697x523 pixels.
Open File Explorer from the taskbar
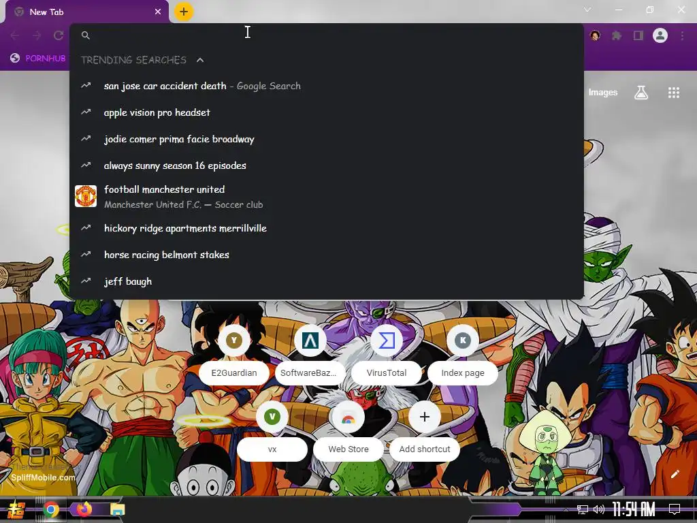[117, 509]
